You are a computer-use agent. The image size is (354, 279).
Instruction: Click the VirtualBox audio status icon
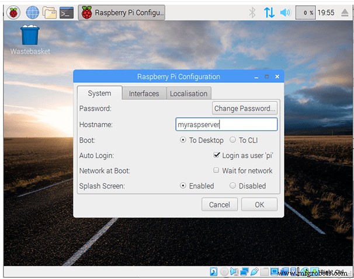tap(234, 271)
